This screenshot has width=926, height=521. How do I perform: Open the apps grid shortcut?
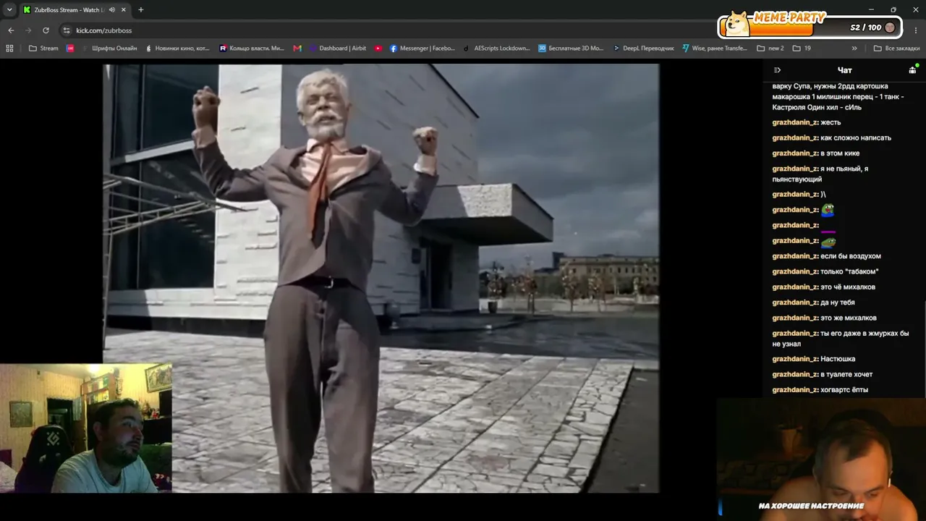tap(9, 48)
